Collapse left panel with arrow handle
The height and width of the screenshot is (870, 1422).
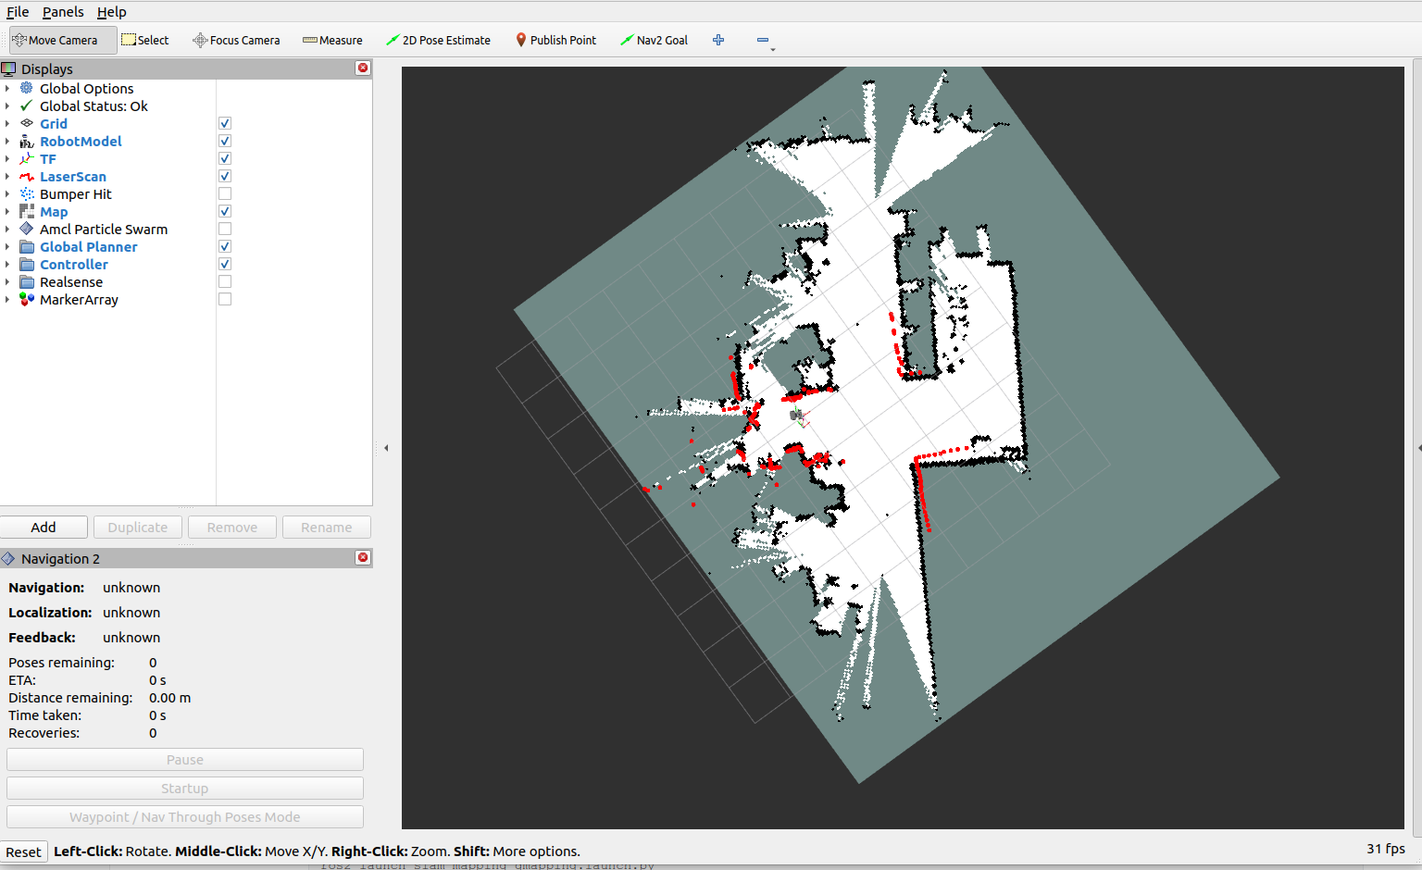pyautogui.click(x=386, y=448)
